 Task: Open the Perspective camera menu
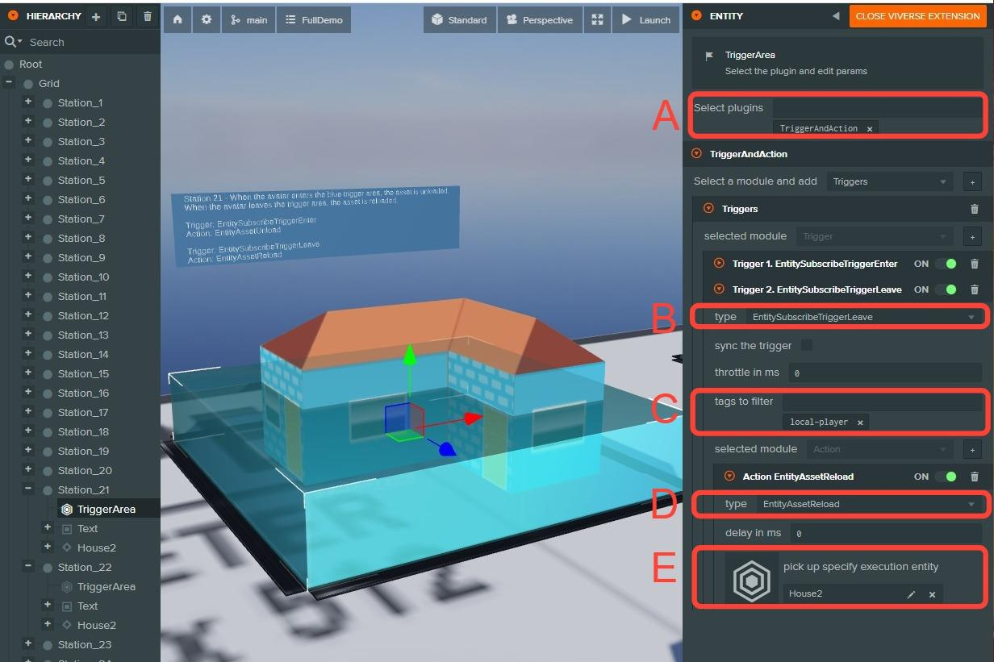[539, 20]
